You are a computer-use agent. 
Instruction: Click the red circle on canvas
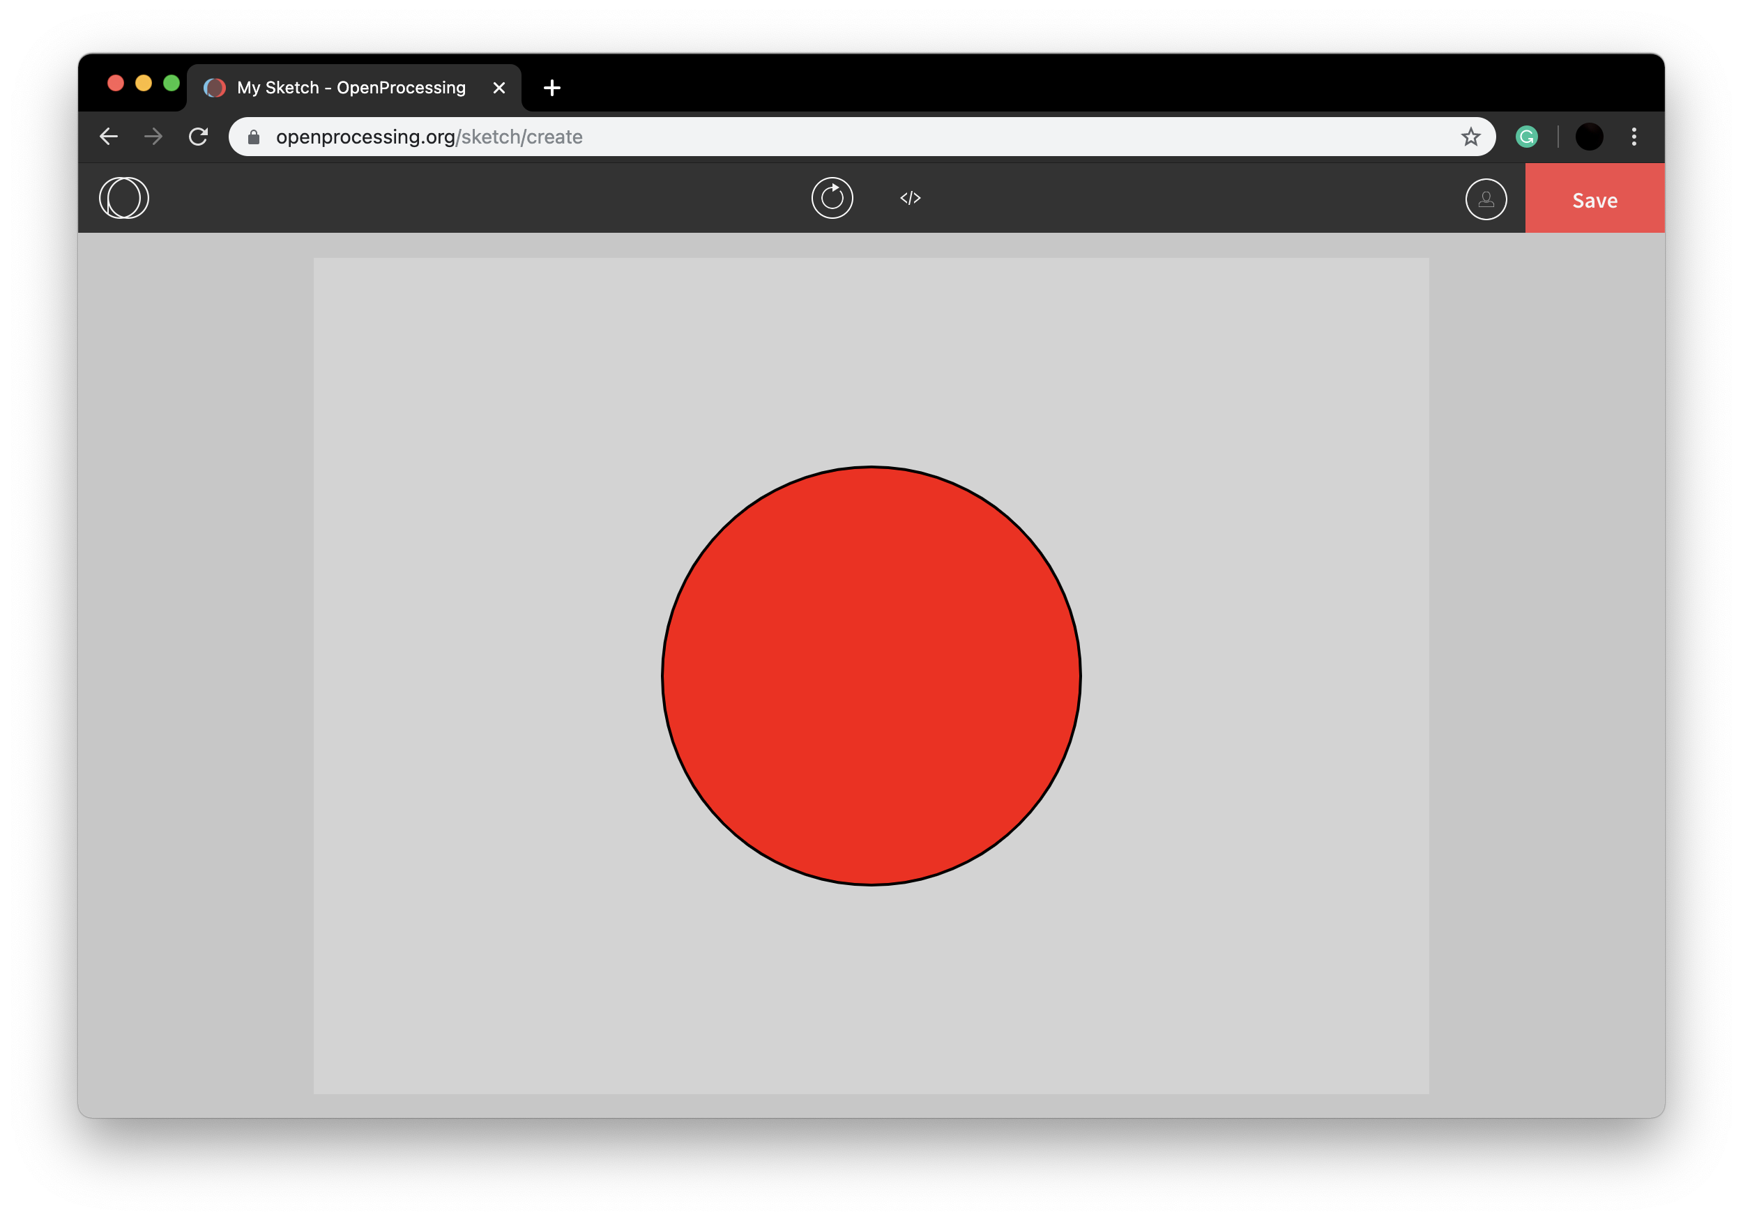[871, 675]
